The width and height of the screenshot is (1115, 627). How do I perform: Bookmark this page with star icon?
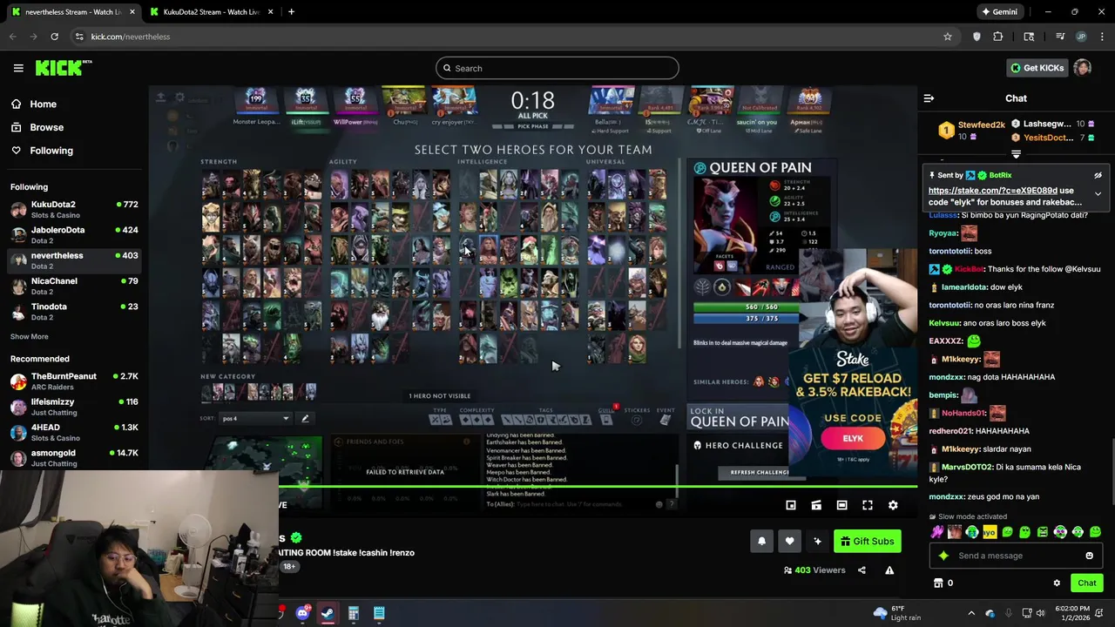(948, 37)
